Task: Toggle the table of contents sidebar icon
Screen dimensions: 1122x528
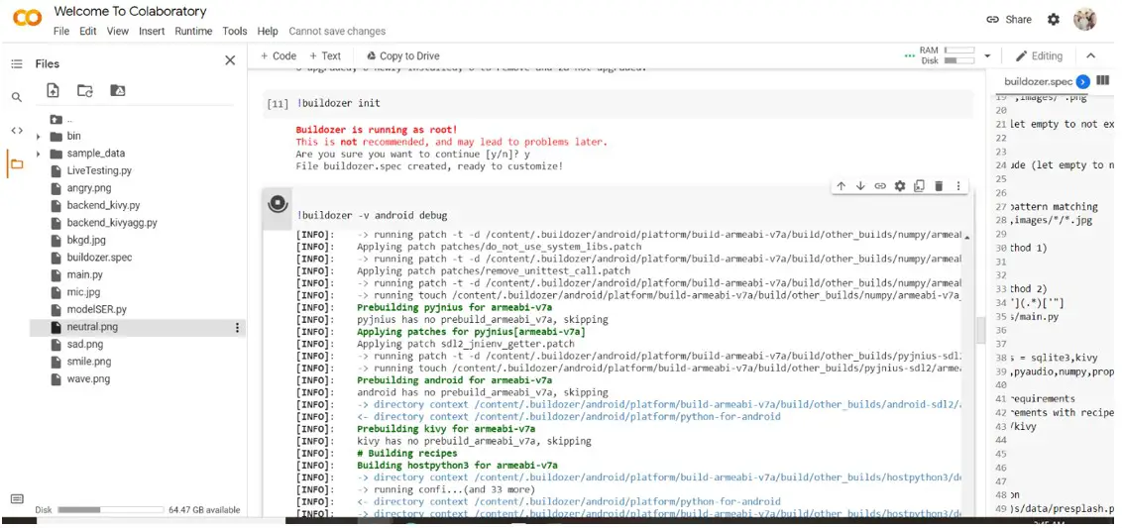Action: [17, 63]
